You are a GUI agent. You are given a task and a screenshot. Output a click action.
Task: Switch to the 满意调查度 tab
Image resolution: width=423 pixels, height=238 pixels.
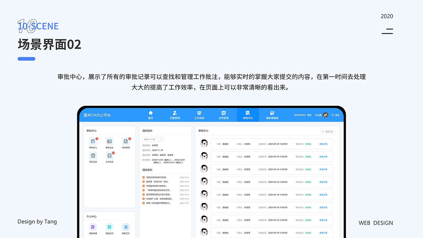point(273,115)
